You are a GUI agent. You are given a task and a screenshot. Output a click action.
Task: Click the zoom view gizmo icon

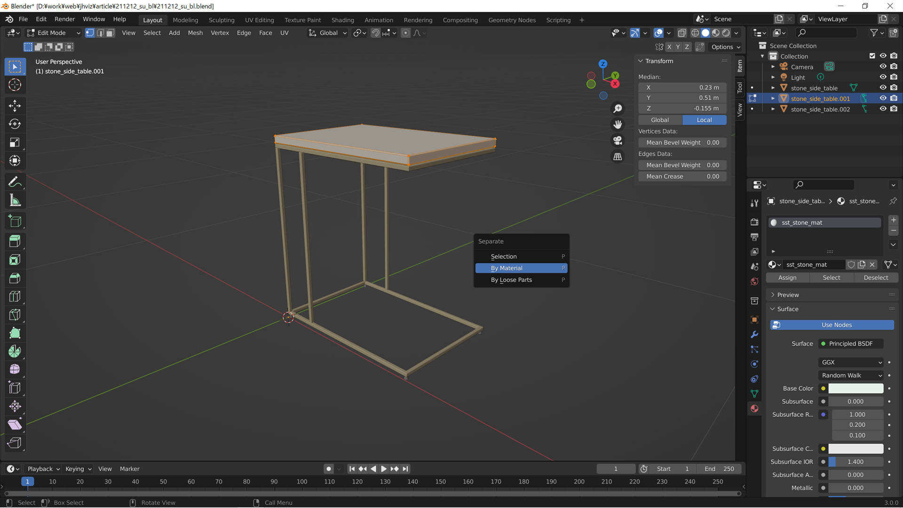[x=618, y=109]
